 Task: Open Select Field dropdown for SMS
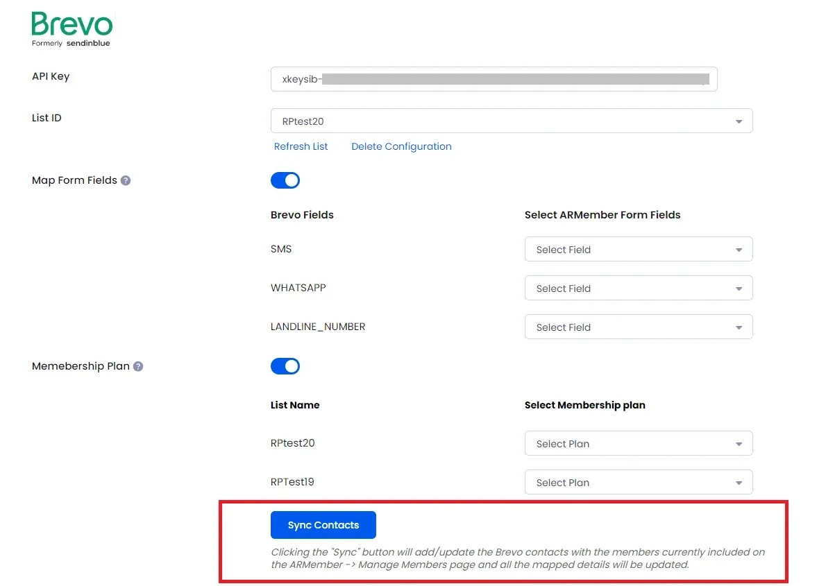click(639, 250)
